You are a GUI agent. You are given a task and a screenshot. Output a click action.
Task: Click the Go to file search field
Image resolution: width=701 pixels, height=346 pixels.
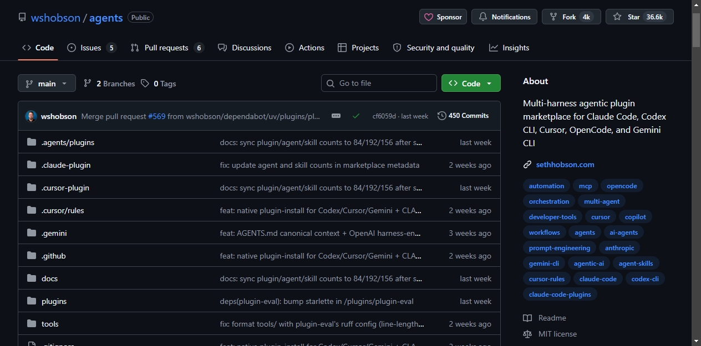point(379,83)
